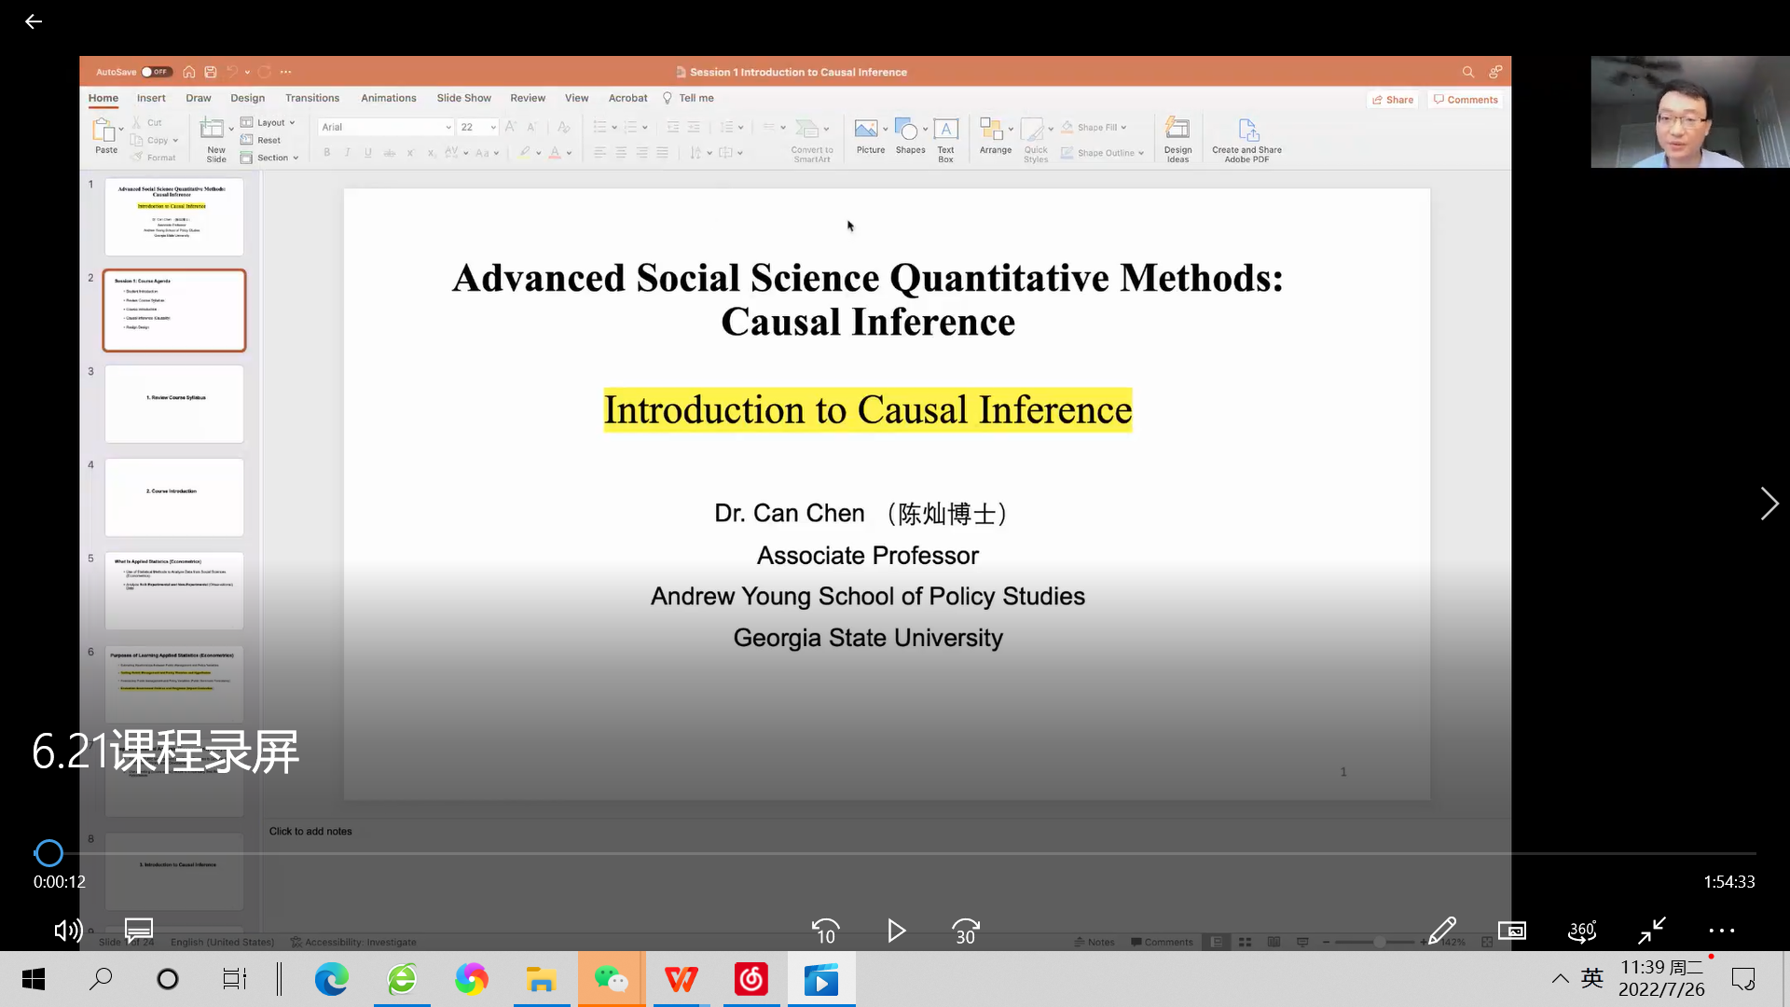Click the seek bar position handle
Viewport: 1790px width, 1007px height.
48,852
